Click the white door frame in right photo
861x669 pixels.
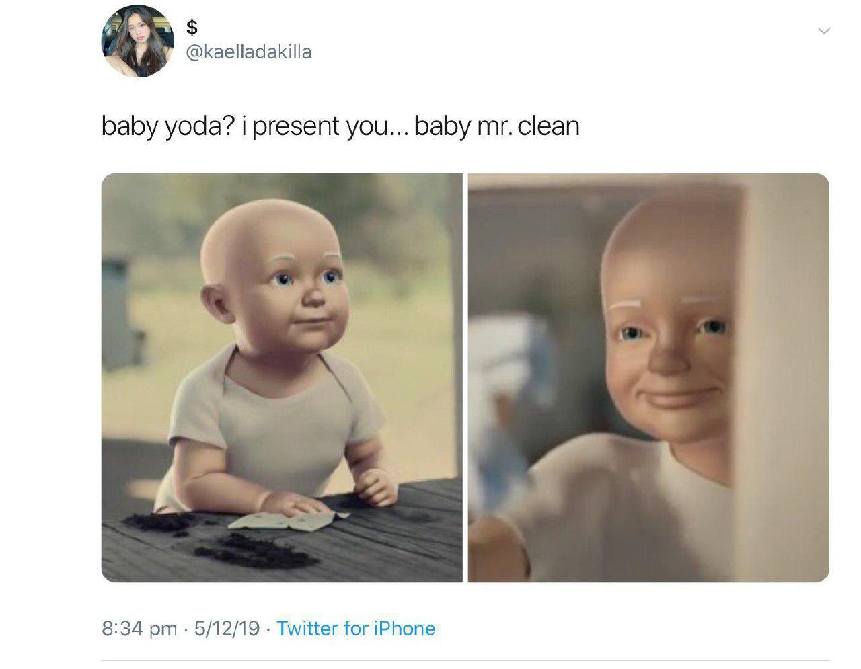tap(780, 377)
